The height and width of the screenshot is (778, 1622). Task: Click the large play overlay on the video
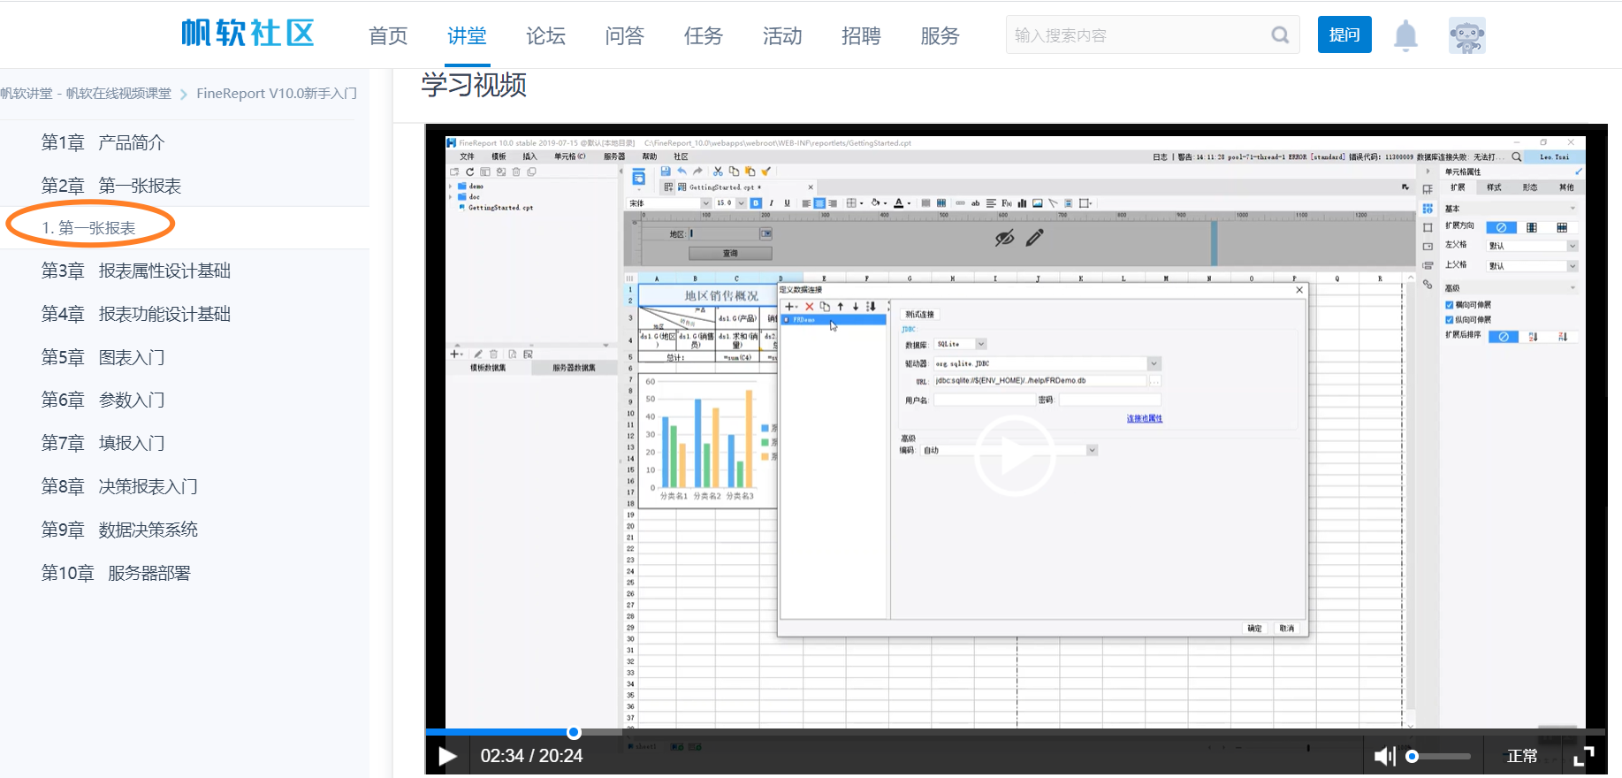(x=1015, y=456)
